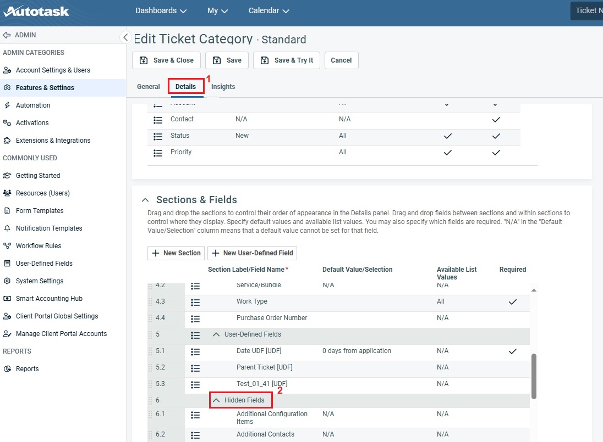Open the Dashboards dropdown menu
This screenshot has height=442, width=603.
(161, 10)
